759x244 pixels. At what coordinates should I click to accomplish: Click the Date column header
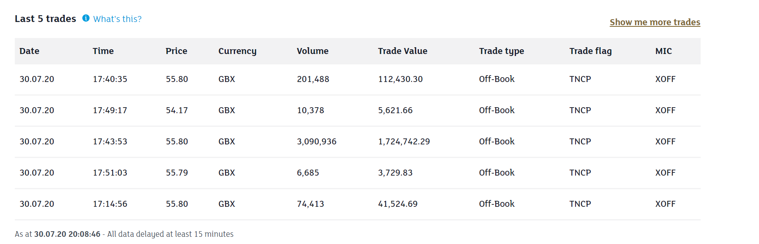tap(29, 51)
